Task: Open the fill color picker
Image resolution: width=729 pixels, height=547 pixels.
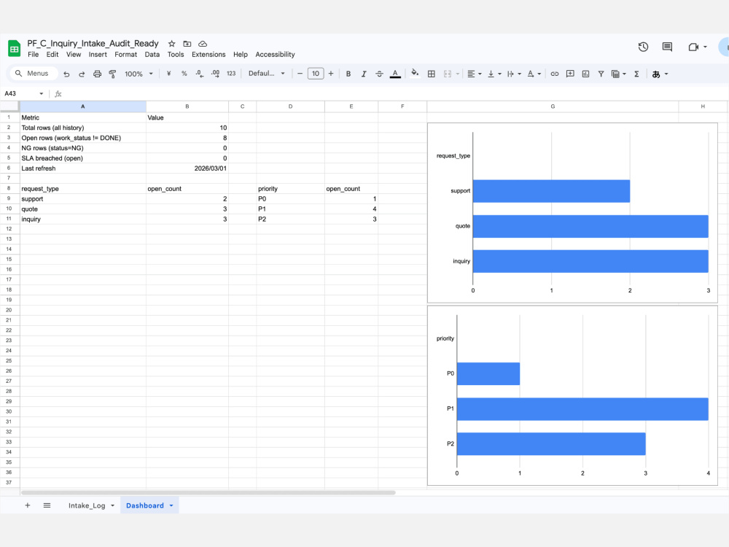Action: [416, 74]
